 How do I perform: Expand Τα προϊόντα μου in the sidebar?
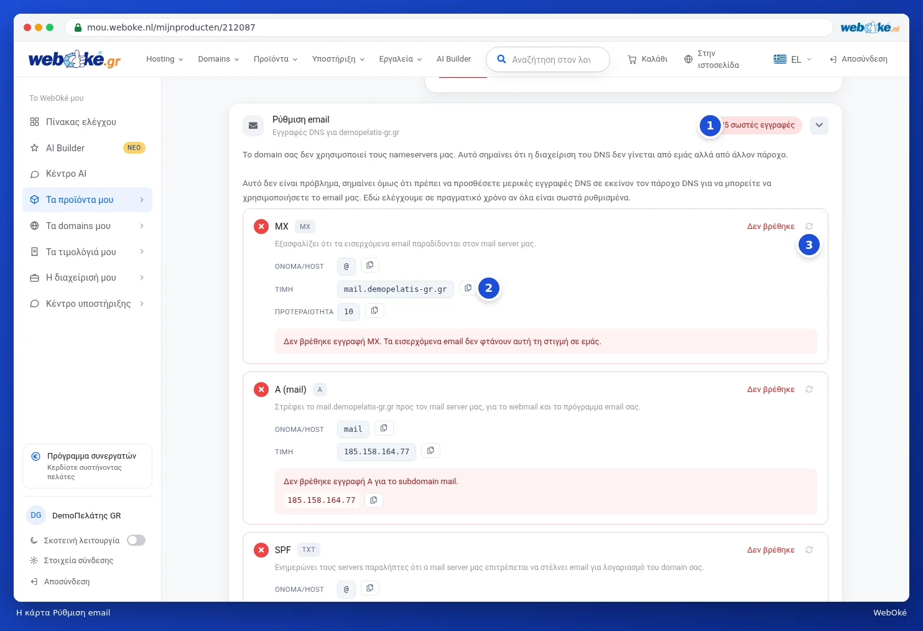[87, 200]
